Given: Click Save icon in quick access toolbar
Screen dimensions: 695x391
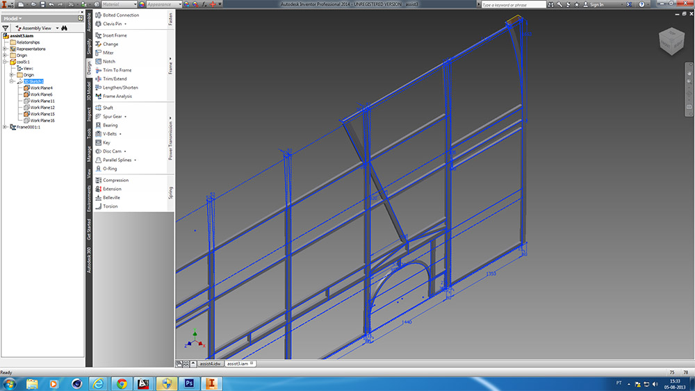Looking at the screenshot, I should point(42,4).
